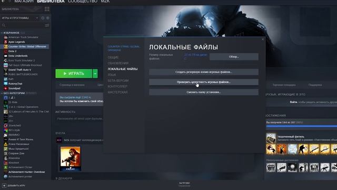Click the first locked achievement group icon
The image size is (337, 190).
(271, 167)
